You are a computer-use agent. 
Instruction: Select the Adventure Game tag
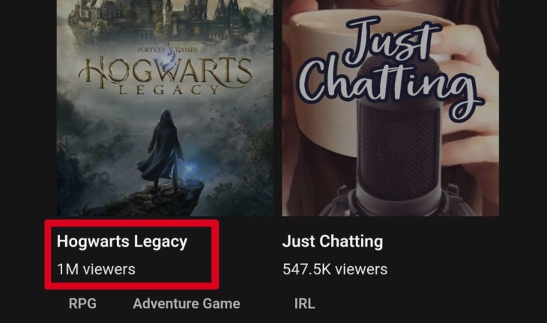tap(187, 304)
